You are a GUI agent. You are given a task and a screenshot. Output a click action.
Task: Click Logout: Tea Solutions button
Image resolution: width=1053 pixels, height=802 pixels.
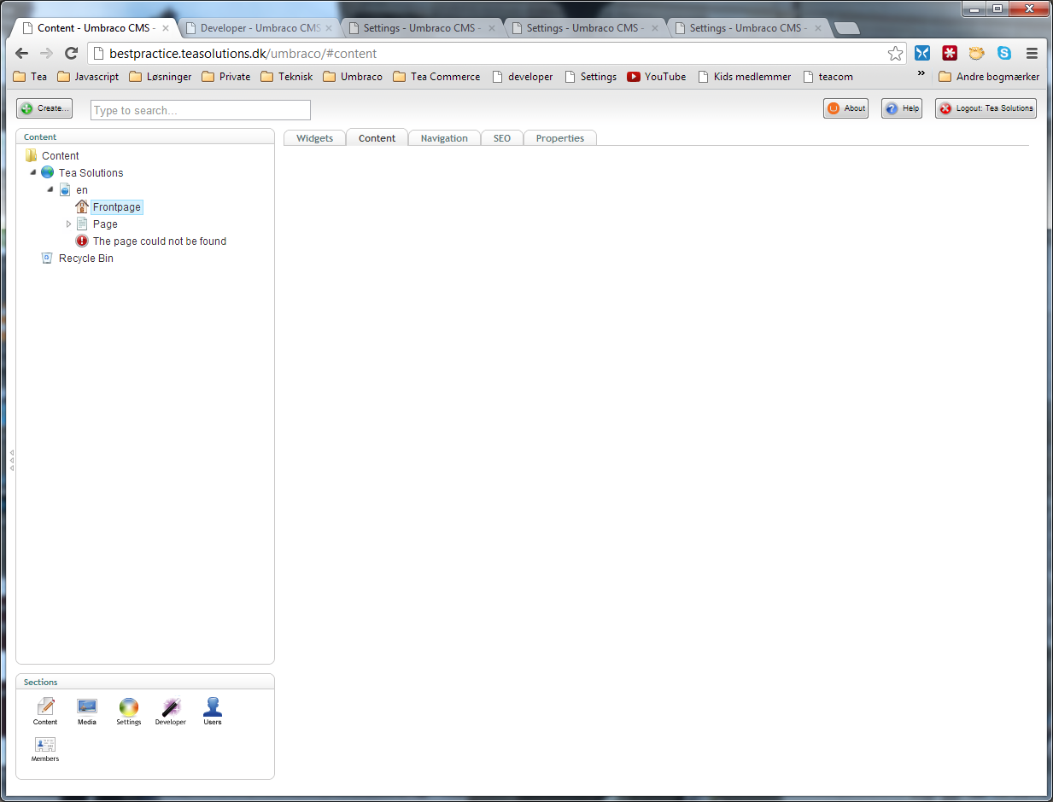[986, 108]
